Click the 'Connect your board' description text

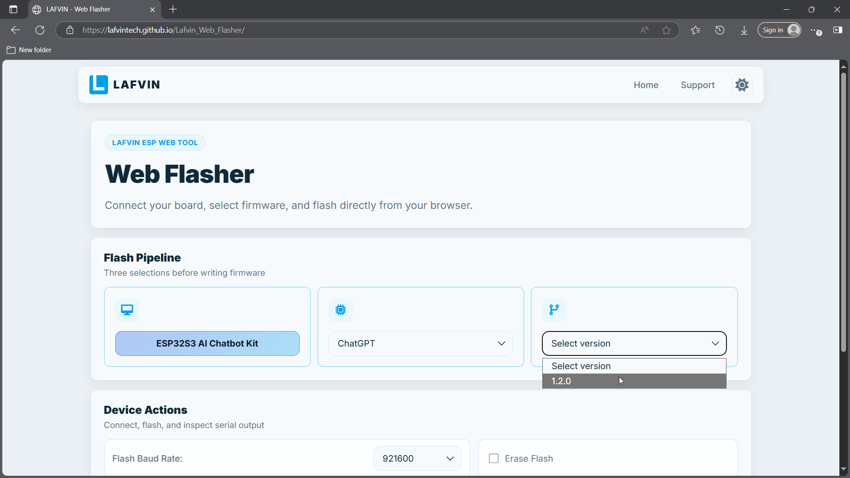[x=289, y=205]
